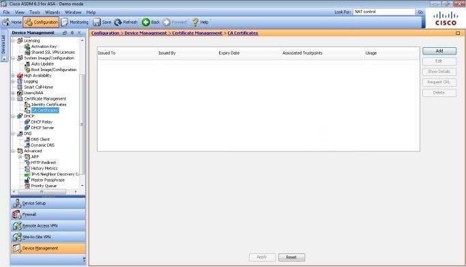Click the Edit certificate button
The height and width of the screenshot is (267, 466).
439,61
